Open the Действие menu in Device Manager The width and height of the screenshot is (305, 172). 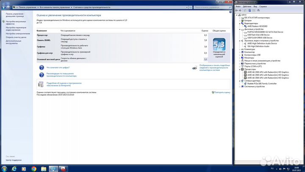247,7
